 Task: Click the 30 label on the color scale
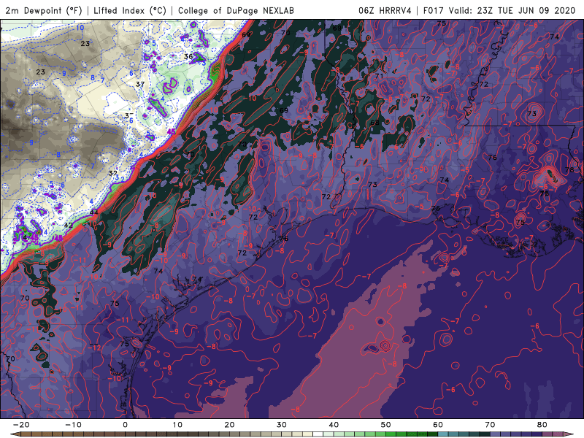click(x=282, y=425)
